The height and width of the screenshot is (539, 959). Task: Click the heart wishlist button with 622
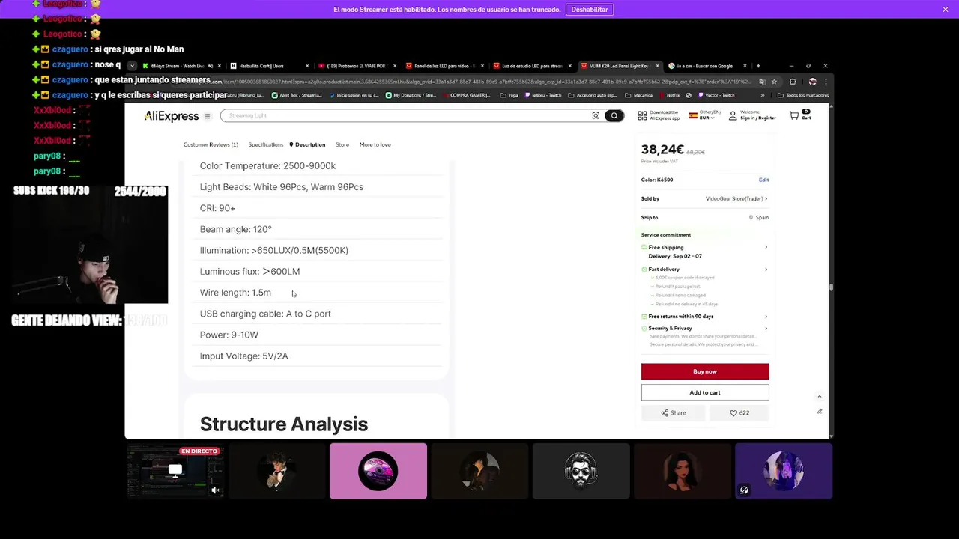click(x=739, y=412)
